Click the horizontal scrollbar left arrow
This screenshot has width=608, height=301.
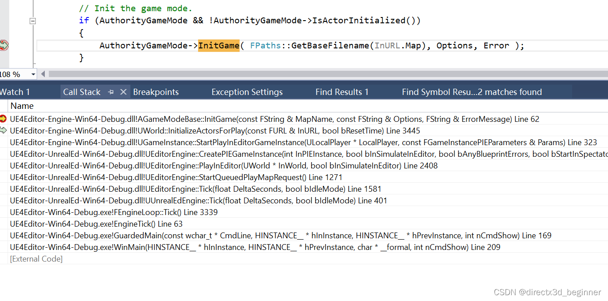[x=43, y=74]
